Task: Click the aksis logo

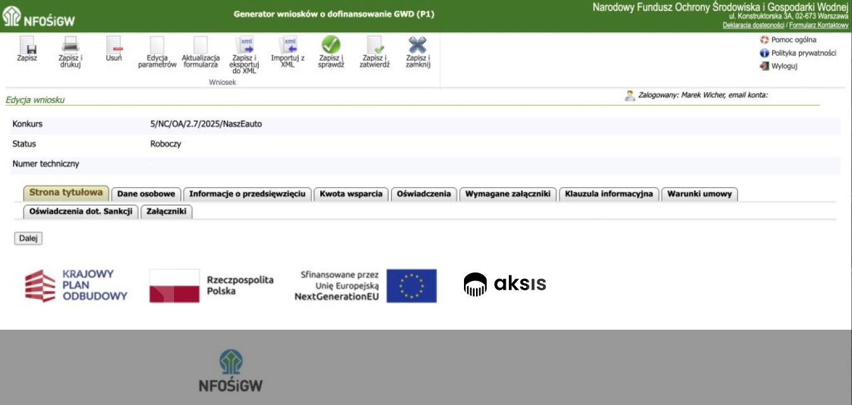Action: [504, 284]
